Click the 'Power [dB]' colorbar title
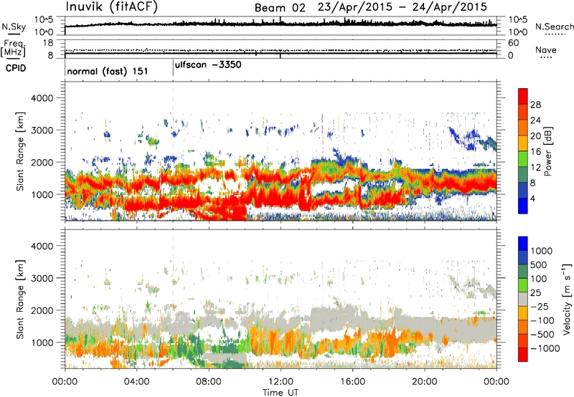 (547, 152)
